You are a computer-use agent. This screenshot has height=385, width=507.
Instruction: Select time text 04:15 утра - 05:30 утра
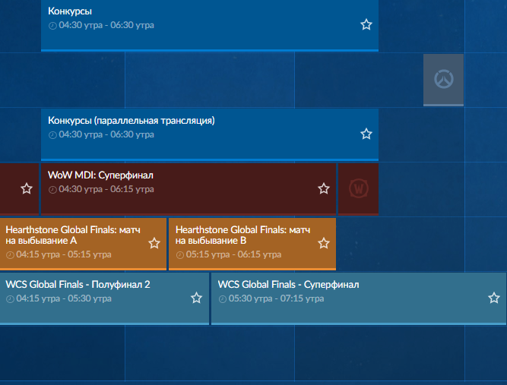[x=64, y=298]
